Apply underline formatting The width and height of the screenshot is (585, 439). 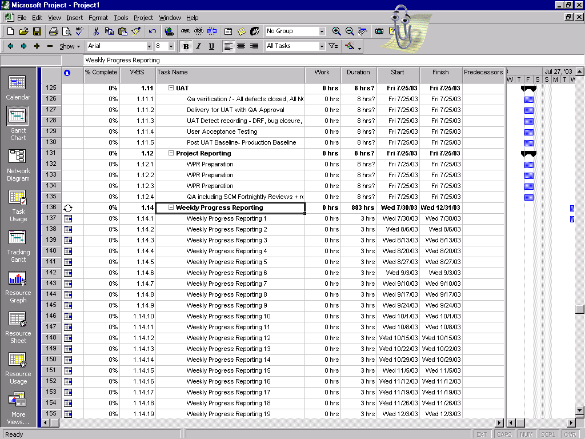coord(211,46)
